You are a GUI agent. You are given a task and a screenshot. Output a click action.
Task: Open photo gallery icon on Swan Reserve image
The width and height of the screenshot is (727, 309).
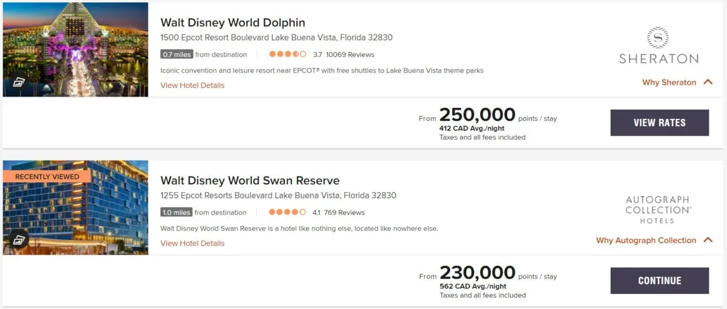pos(18,241)
